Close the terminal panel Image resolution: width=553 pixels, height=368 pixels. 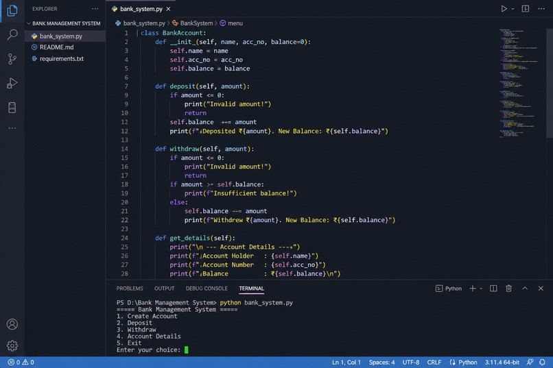click(x=541, y=289)
